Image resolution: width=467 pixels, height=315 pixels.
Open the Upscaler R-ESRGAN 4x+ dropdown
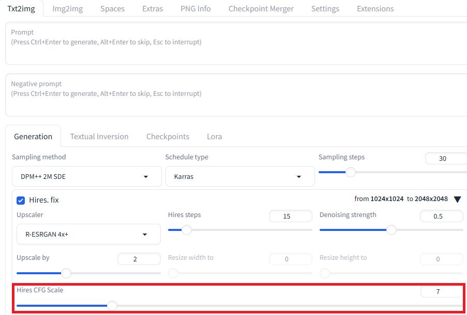tap(88, 234)
